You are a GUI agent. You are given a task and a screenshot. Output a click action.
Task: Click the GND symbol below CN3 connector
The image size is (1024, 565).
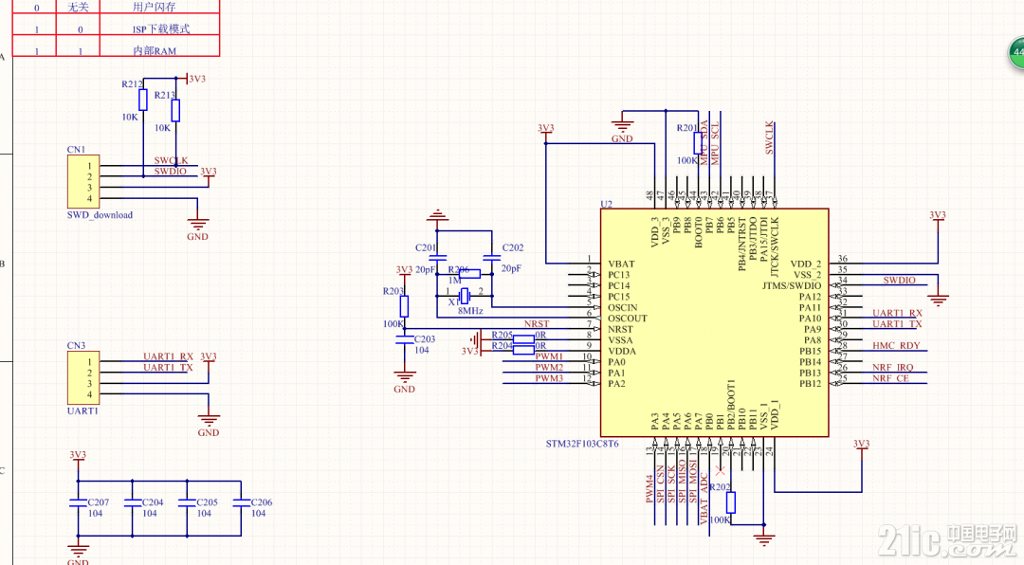pos(209,420)
